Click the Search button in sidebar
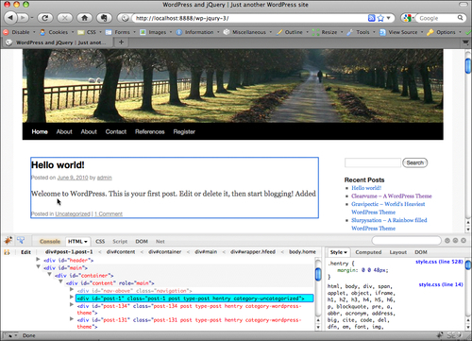The image size is (472, 341). 414,162
